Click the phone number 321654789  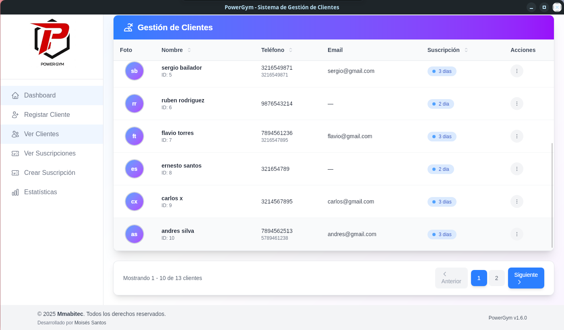275,169
